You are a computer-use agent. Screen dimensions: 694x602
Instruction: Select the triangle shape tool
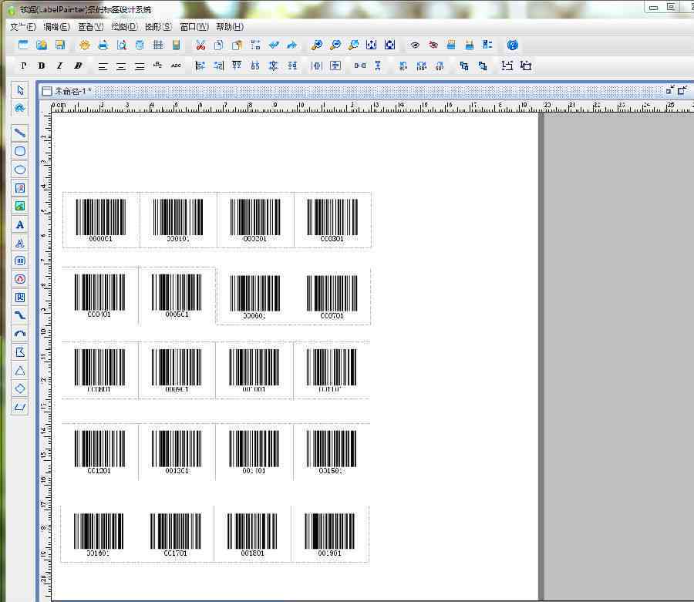point(20,370)
